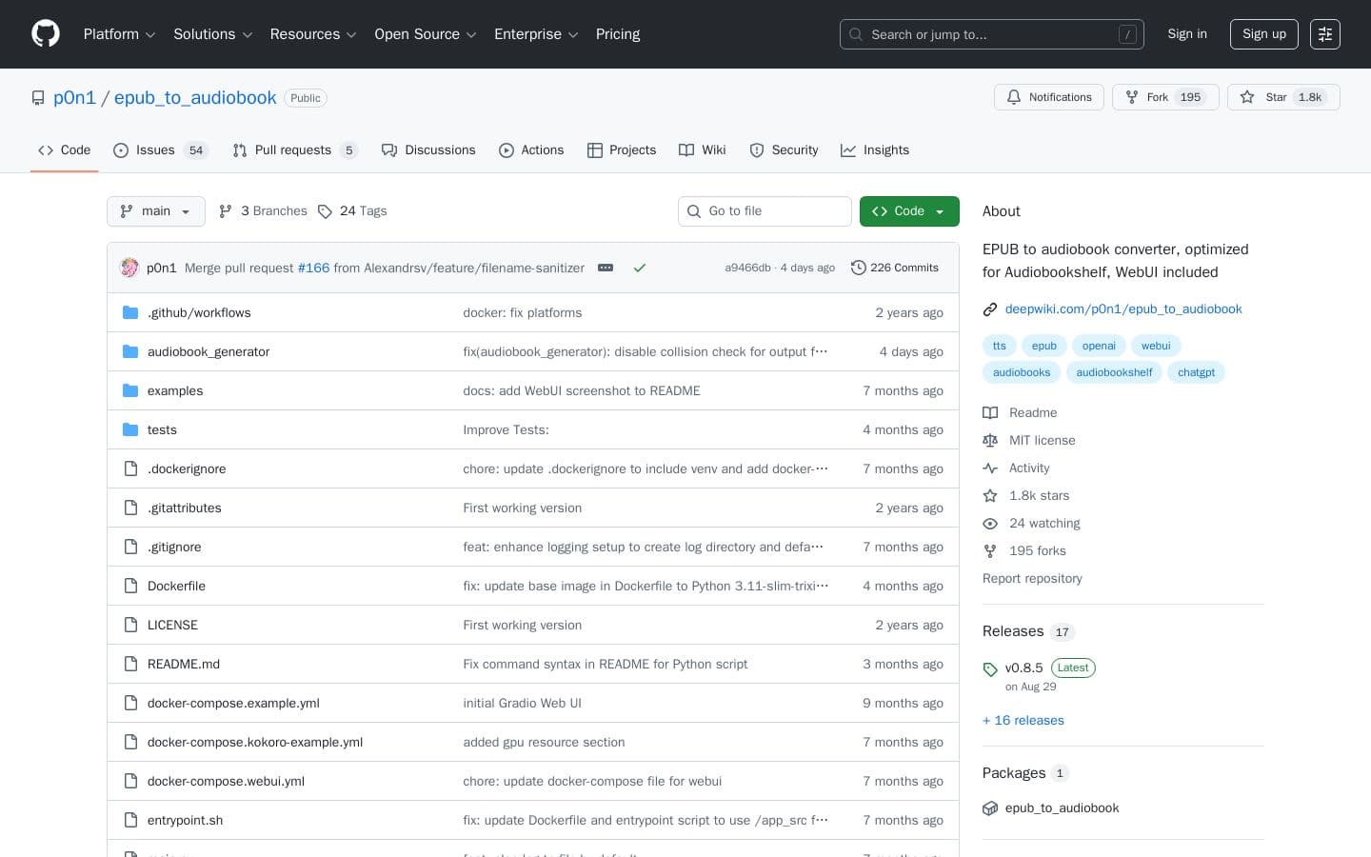Switch to the Issues tab
The image size is (1371, 857).
click(155, 150)
